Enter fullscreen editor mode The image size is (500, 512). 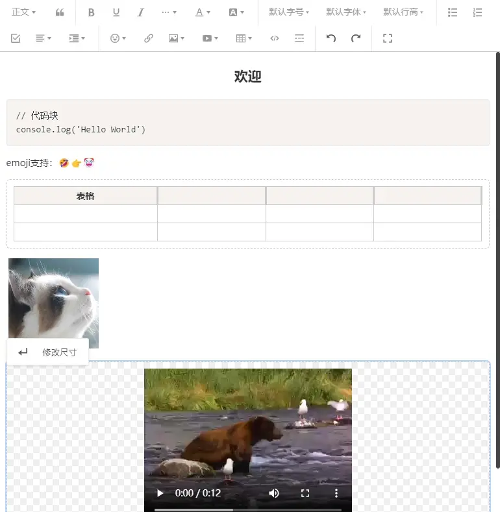(388, 38)
